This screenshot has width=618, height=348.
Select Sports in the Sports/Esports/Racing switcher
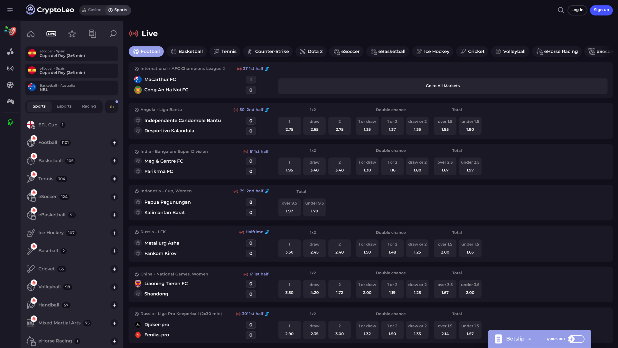click(x=39, y=106)
